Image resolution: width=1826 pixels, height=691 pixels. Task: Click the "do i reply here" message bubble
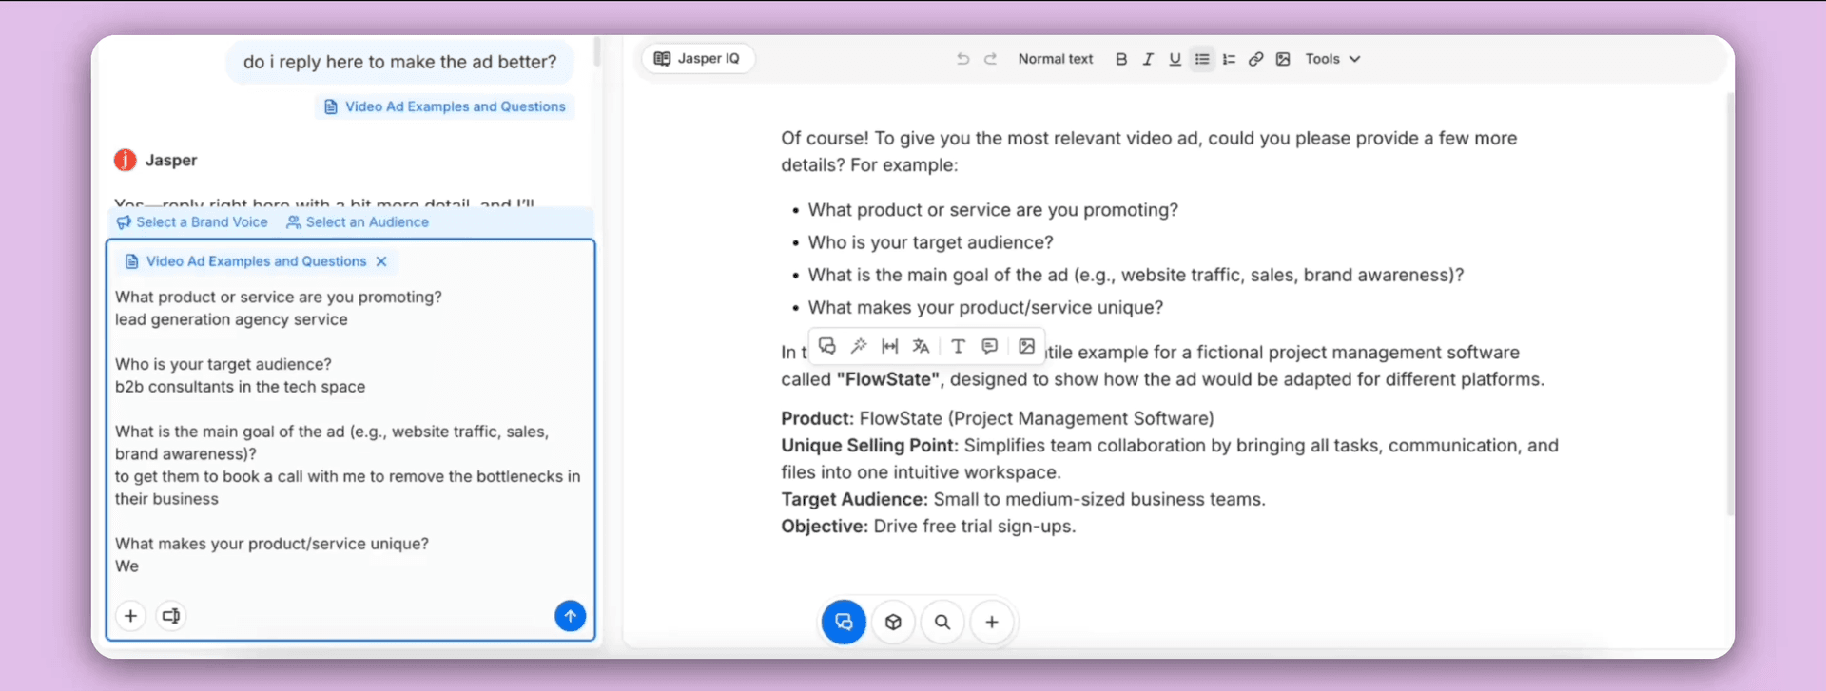coord(400,62)
